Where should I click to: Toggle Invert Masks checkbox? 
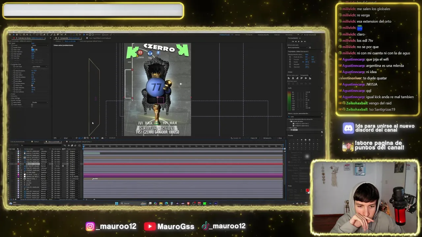[32, 105]
